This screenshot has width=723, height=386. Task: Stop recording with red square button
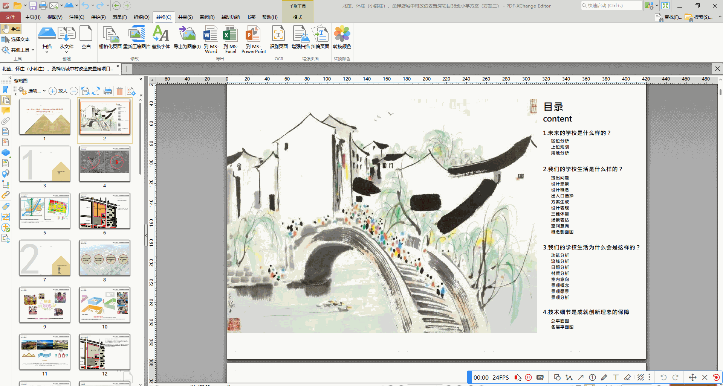(517, 377)
